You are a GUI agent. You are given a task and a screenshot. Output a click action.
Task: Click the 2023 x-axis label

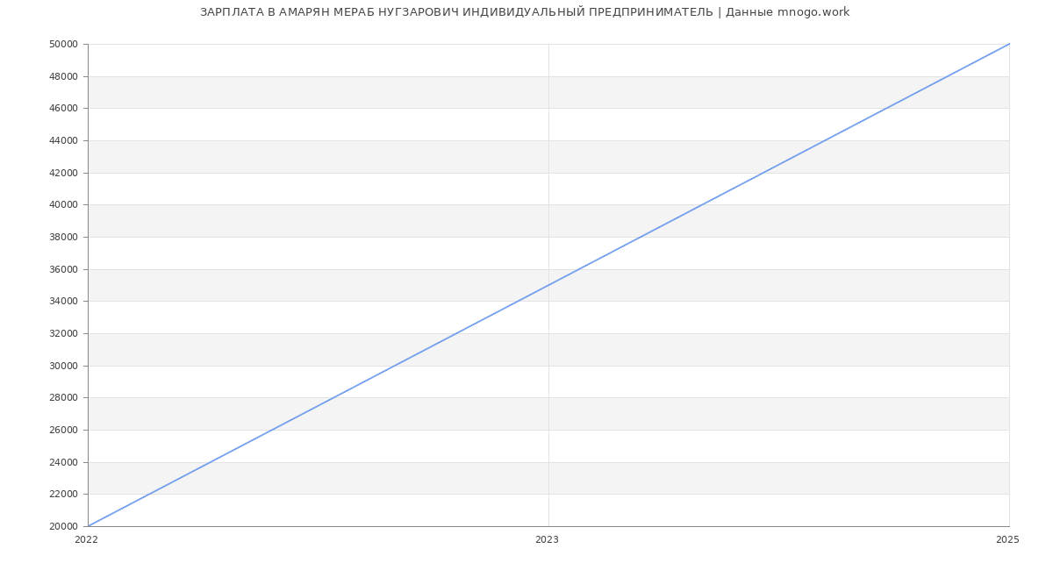(547, 540)
